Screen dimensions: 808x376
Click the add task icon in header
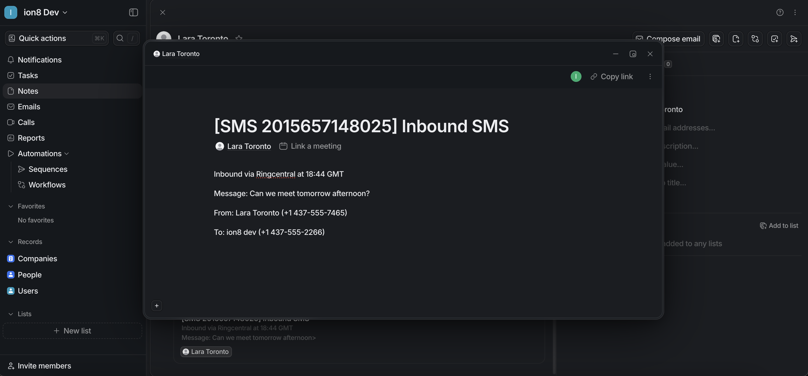(774, 39)
